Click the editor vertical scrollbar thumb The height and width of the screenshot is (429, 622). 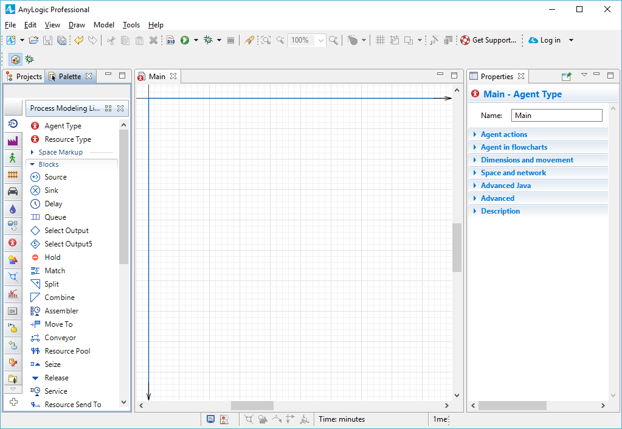[x=457, y=248]
